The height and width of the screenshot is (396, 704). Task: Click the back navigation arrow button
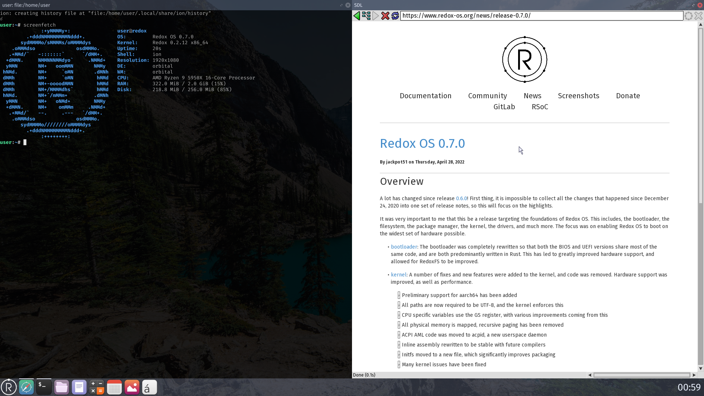pos(357,15)
